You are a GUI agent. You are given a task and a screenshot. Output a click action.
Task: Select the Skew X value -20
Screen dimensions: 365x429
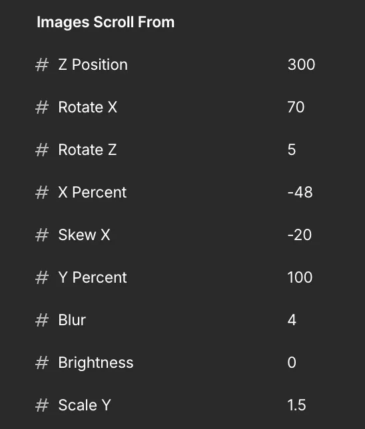(x=300, y=235)
